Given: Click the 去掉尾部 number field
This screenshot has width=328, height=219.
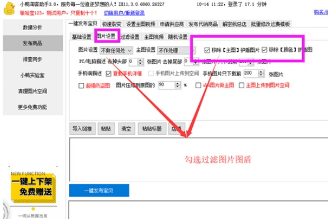Looking at the screenshot, I should [188, 62].
